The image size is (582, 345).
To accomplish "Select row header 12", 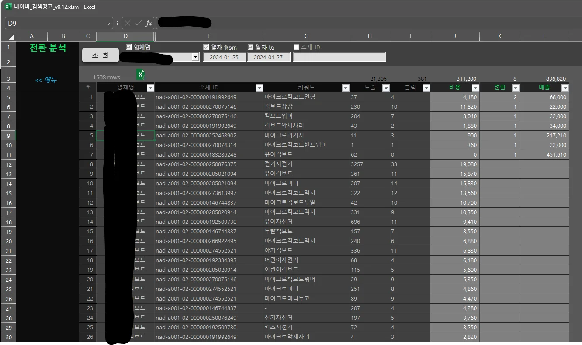I will coord(8,164).
